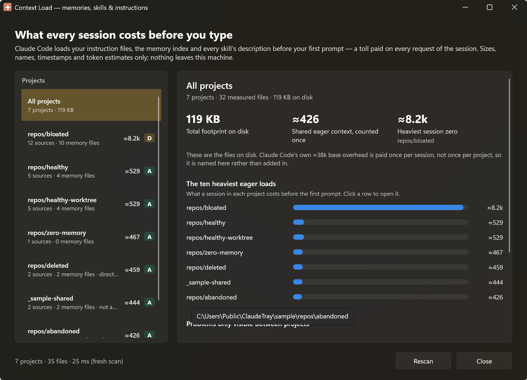Screen dimensions: 527x380
Task: Click the repos/zero-memory load bar
Action: tap(381, 252)
